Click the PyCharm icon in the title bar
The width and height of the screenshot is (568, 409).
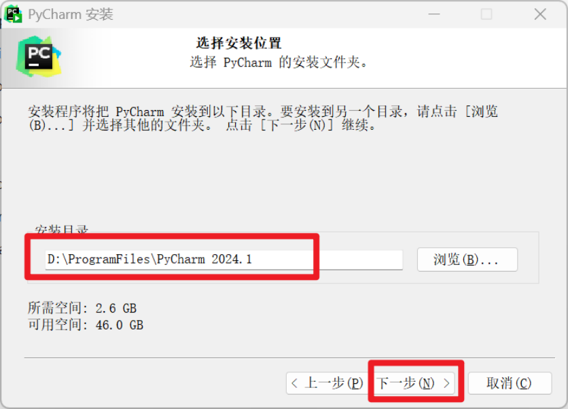coord(14,14)
